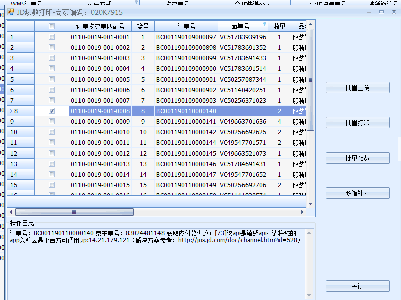Sort by 篮号 column header
Screen dimensions: 401x300
tap(143, 26)
